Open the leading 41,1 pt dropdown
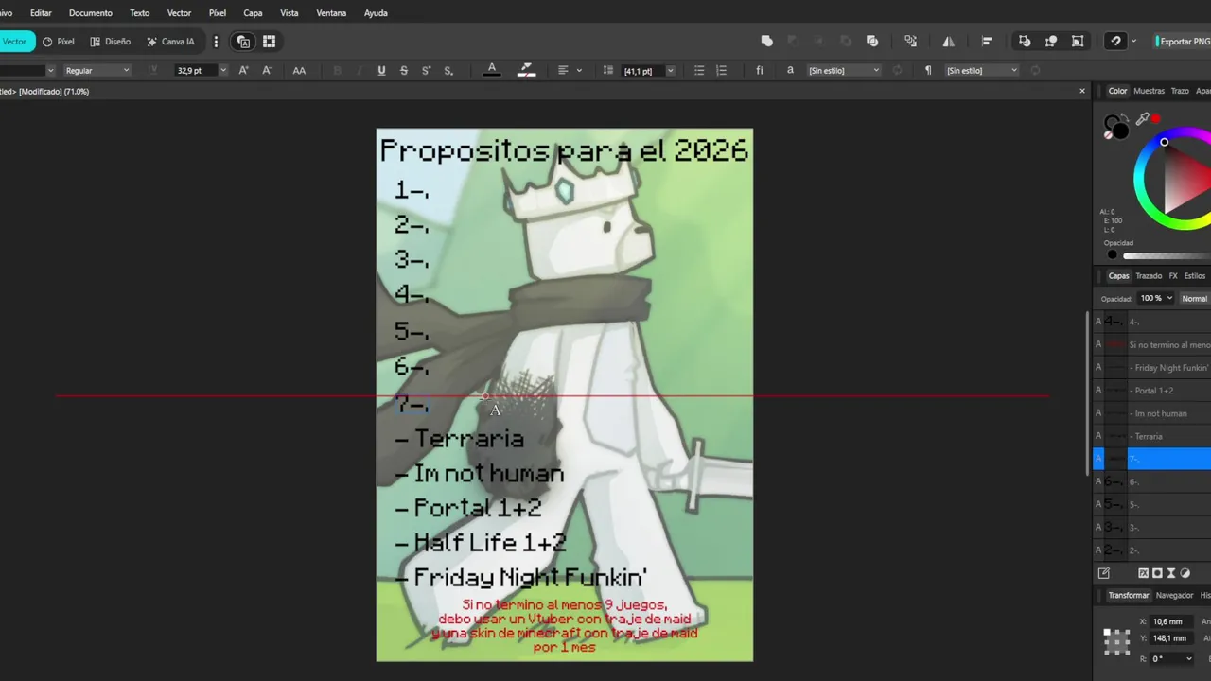Viewport: 1211px width, 681px height. click(x=670, y=71)
